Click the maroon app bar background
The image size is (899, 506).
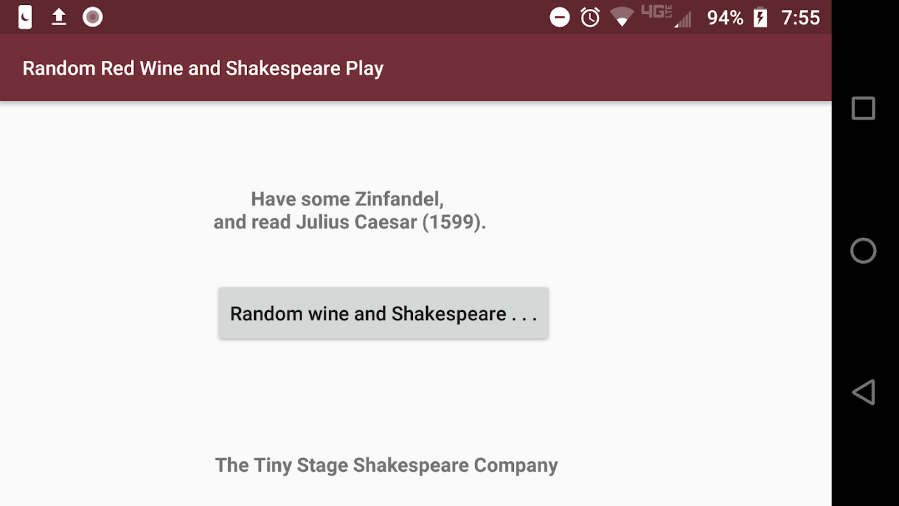[601, 68]
